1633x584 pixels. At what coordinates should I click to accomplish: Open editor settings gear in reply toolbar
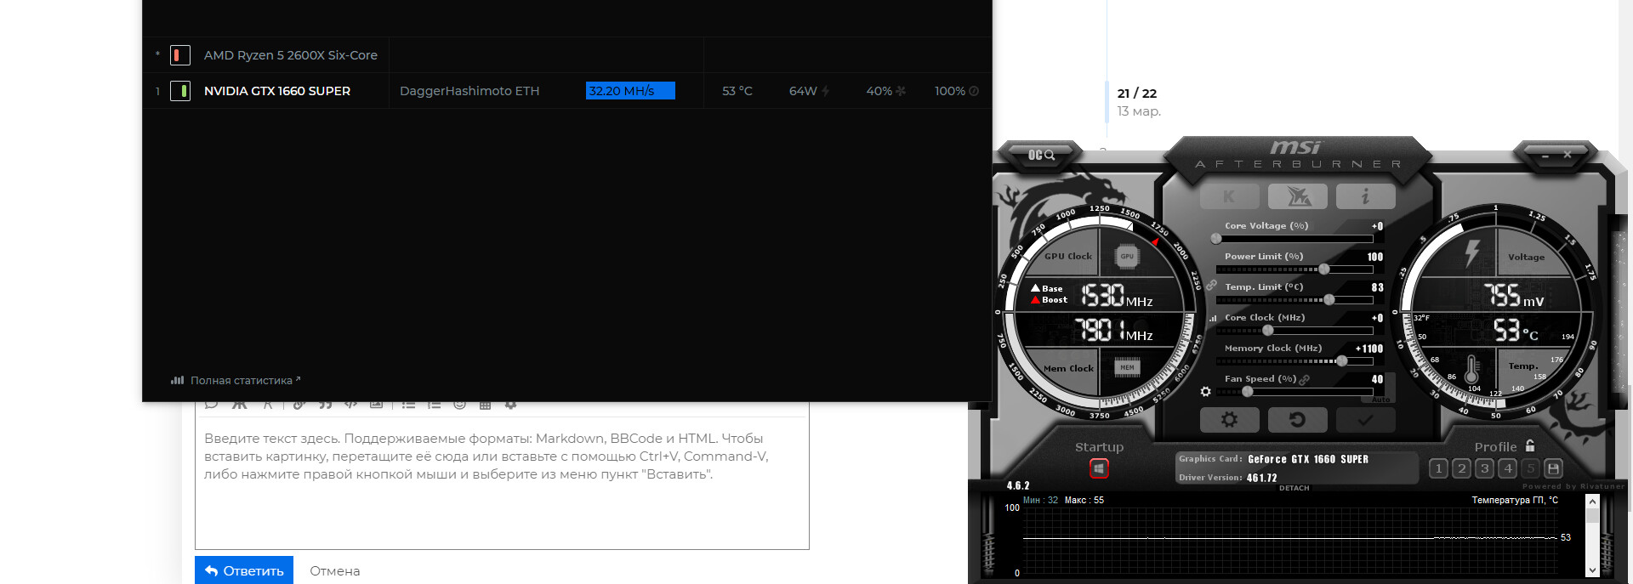click(510, 405)
